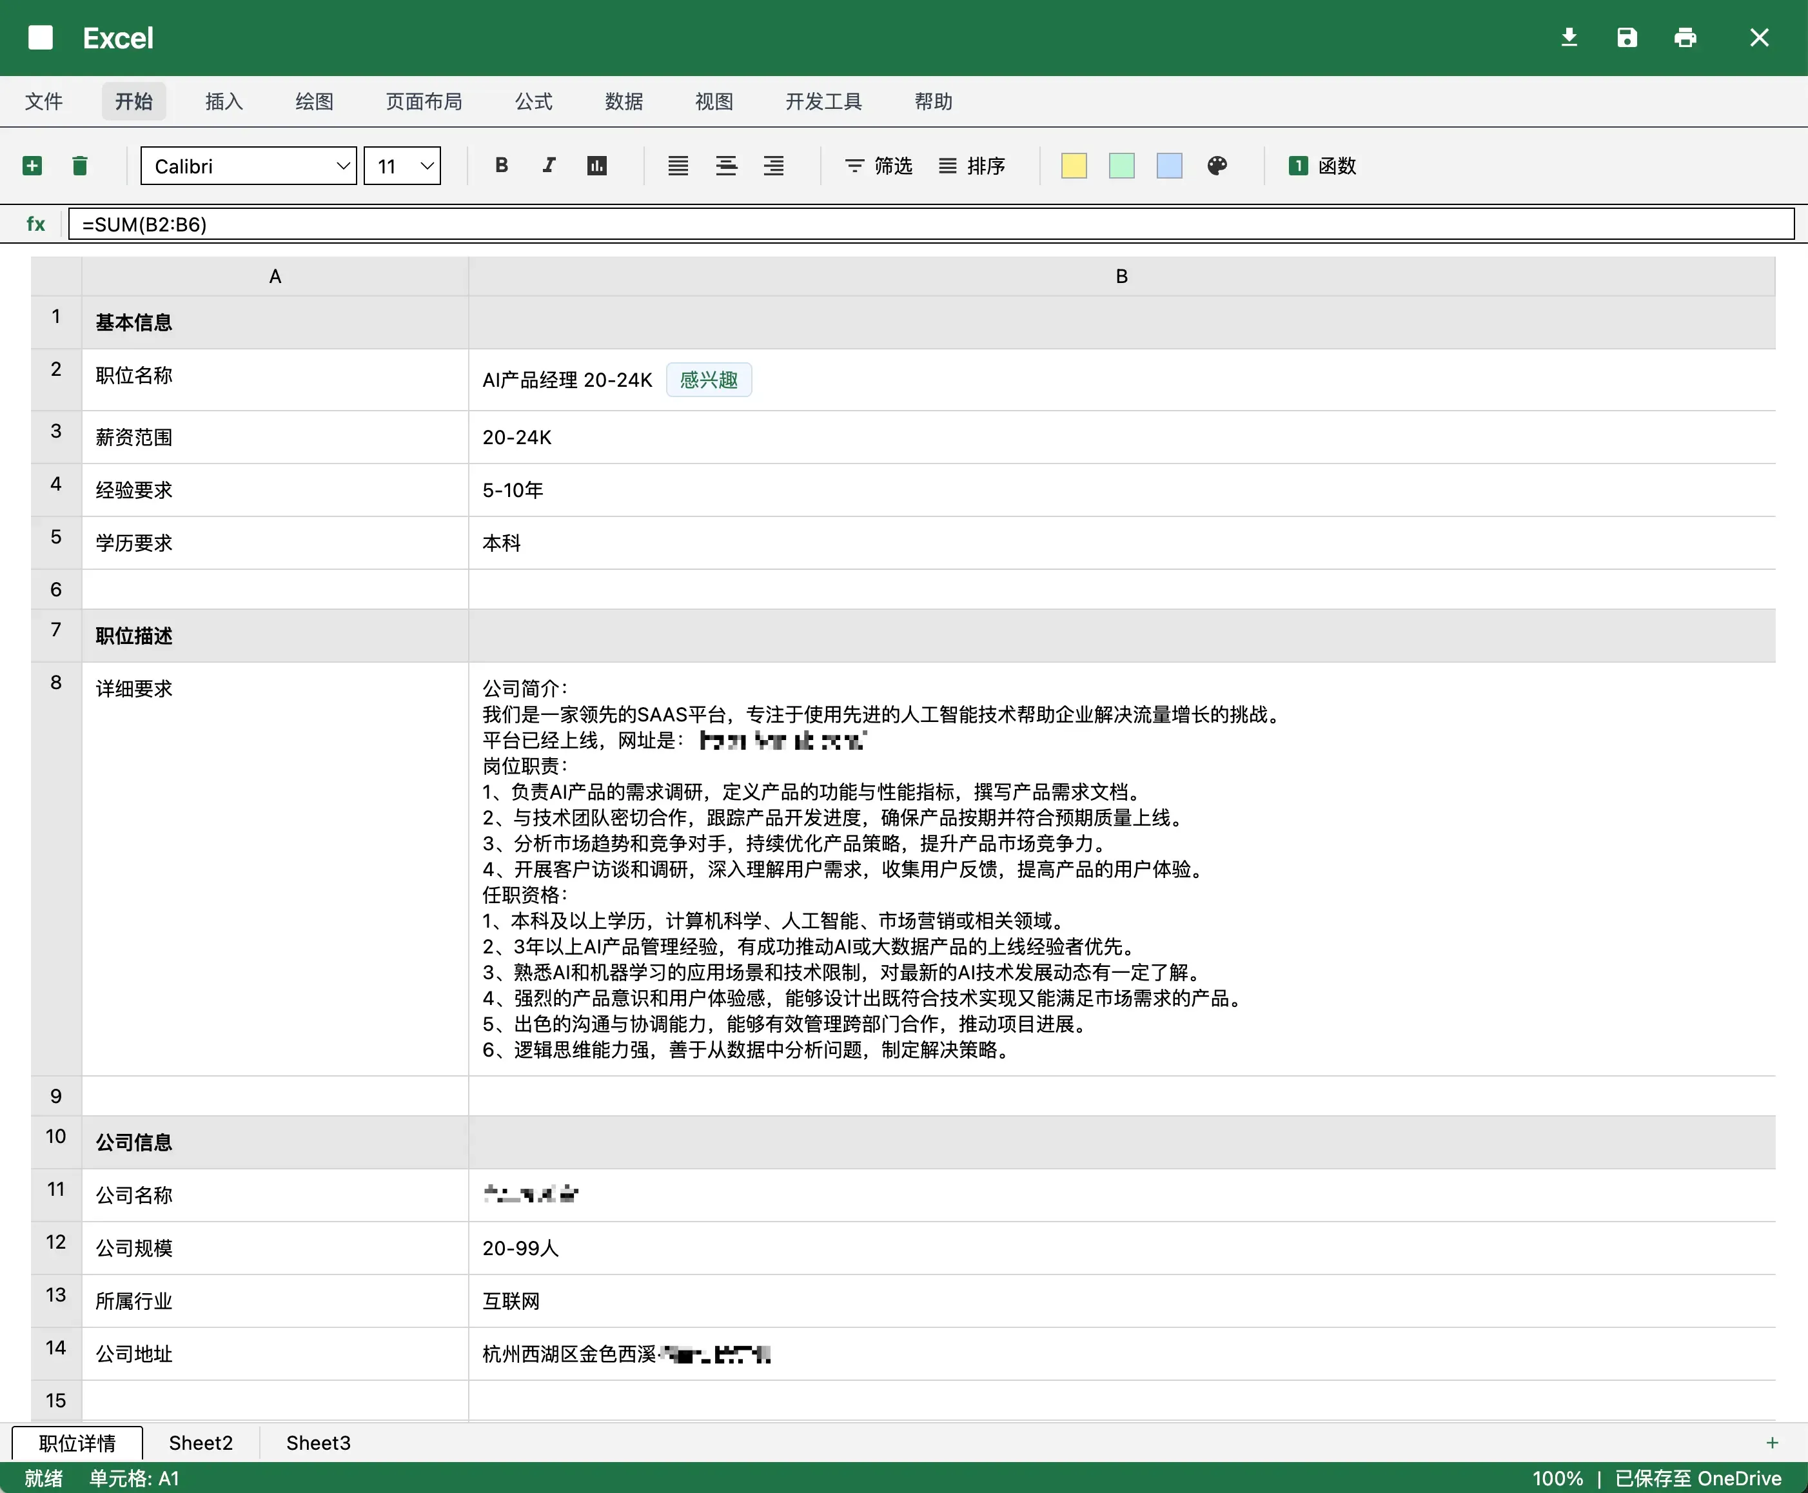Toggle italic formatting
This screenshot has height=1493, width=1808.
[549, 165]
